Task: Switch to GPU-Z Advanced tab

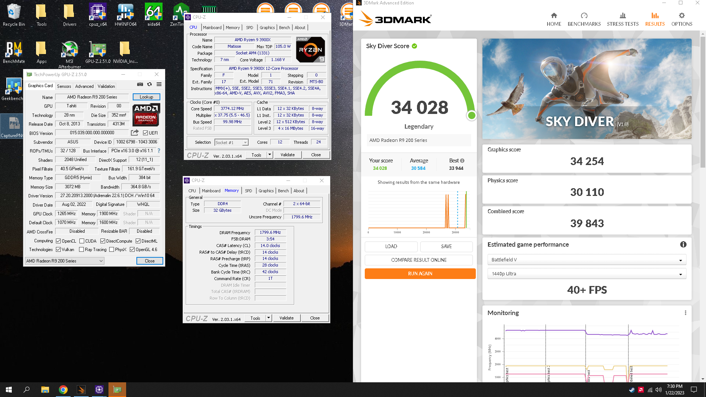Action: click(84, 86)
